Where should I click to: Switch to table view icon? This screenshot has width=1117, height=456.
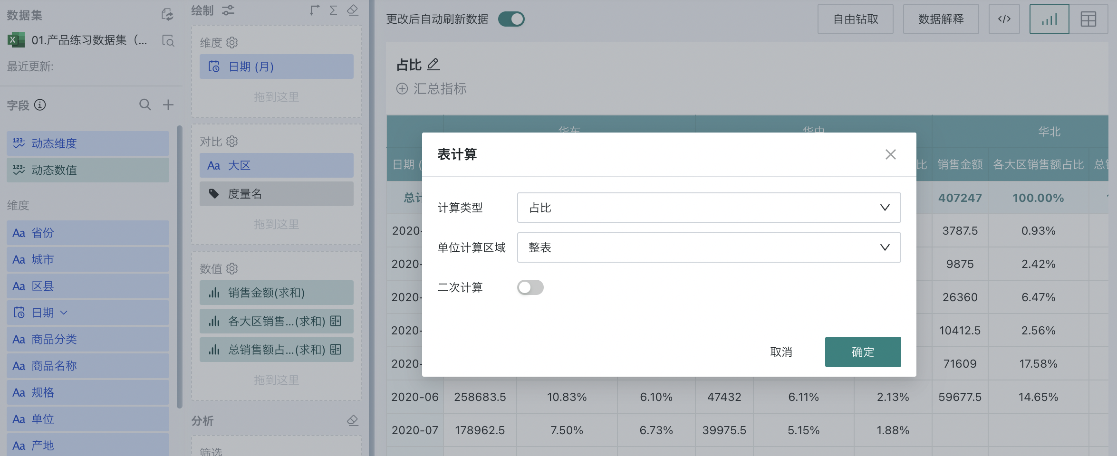tap(1088, 19)
